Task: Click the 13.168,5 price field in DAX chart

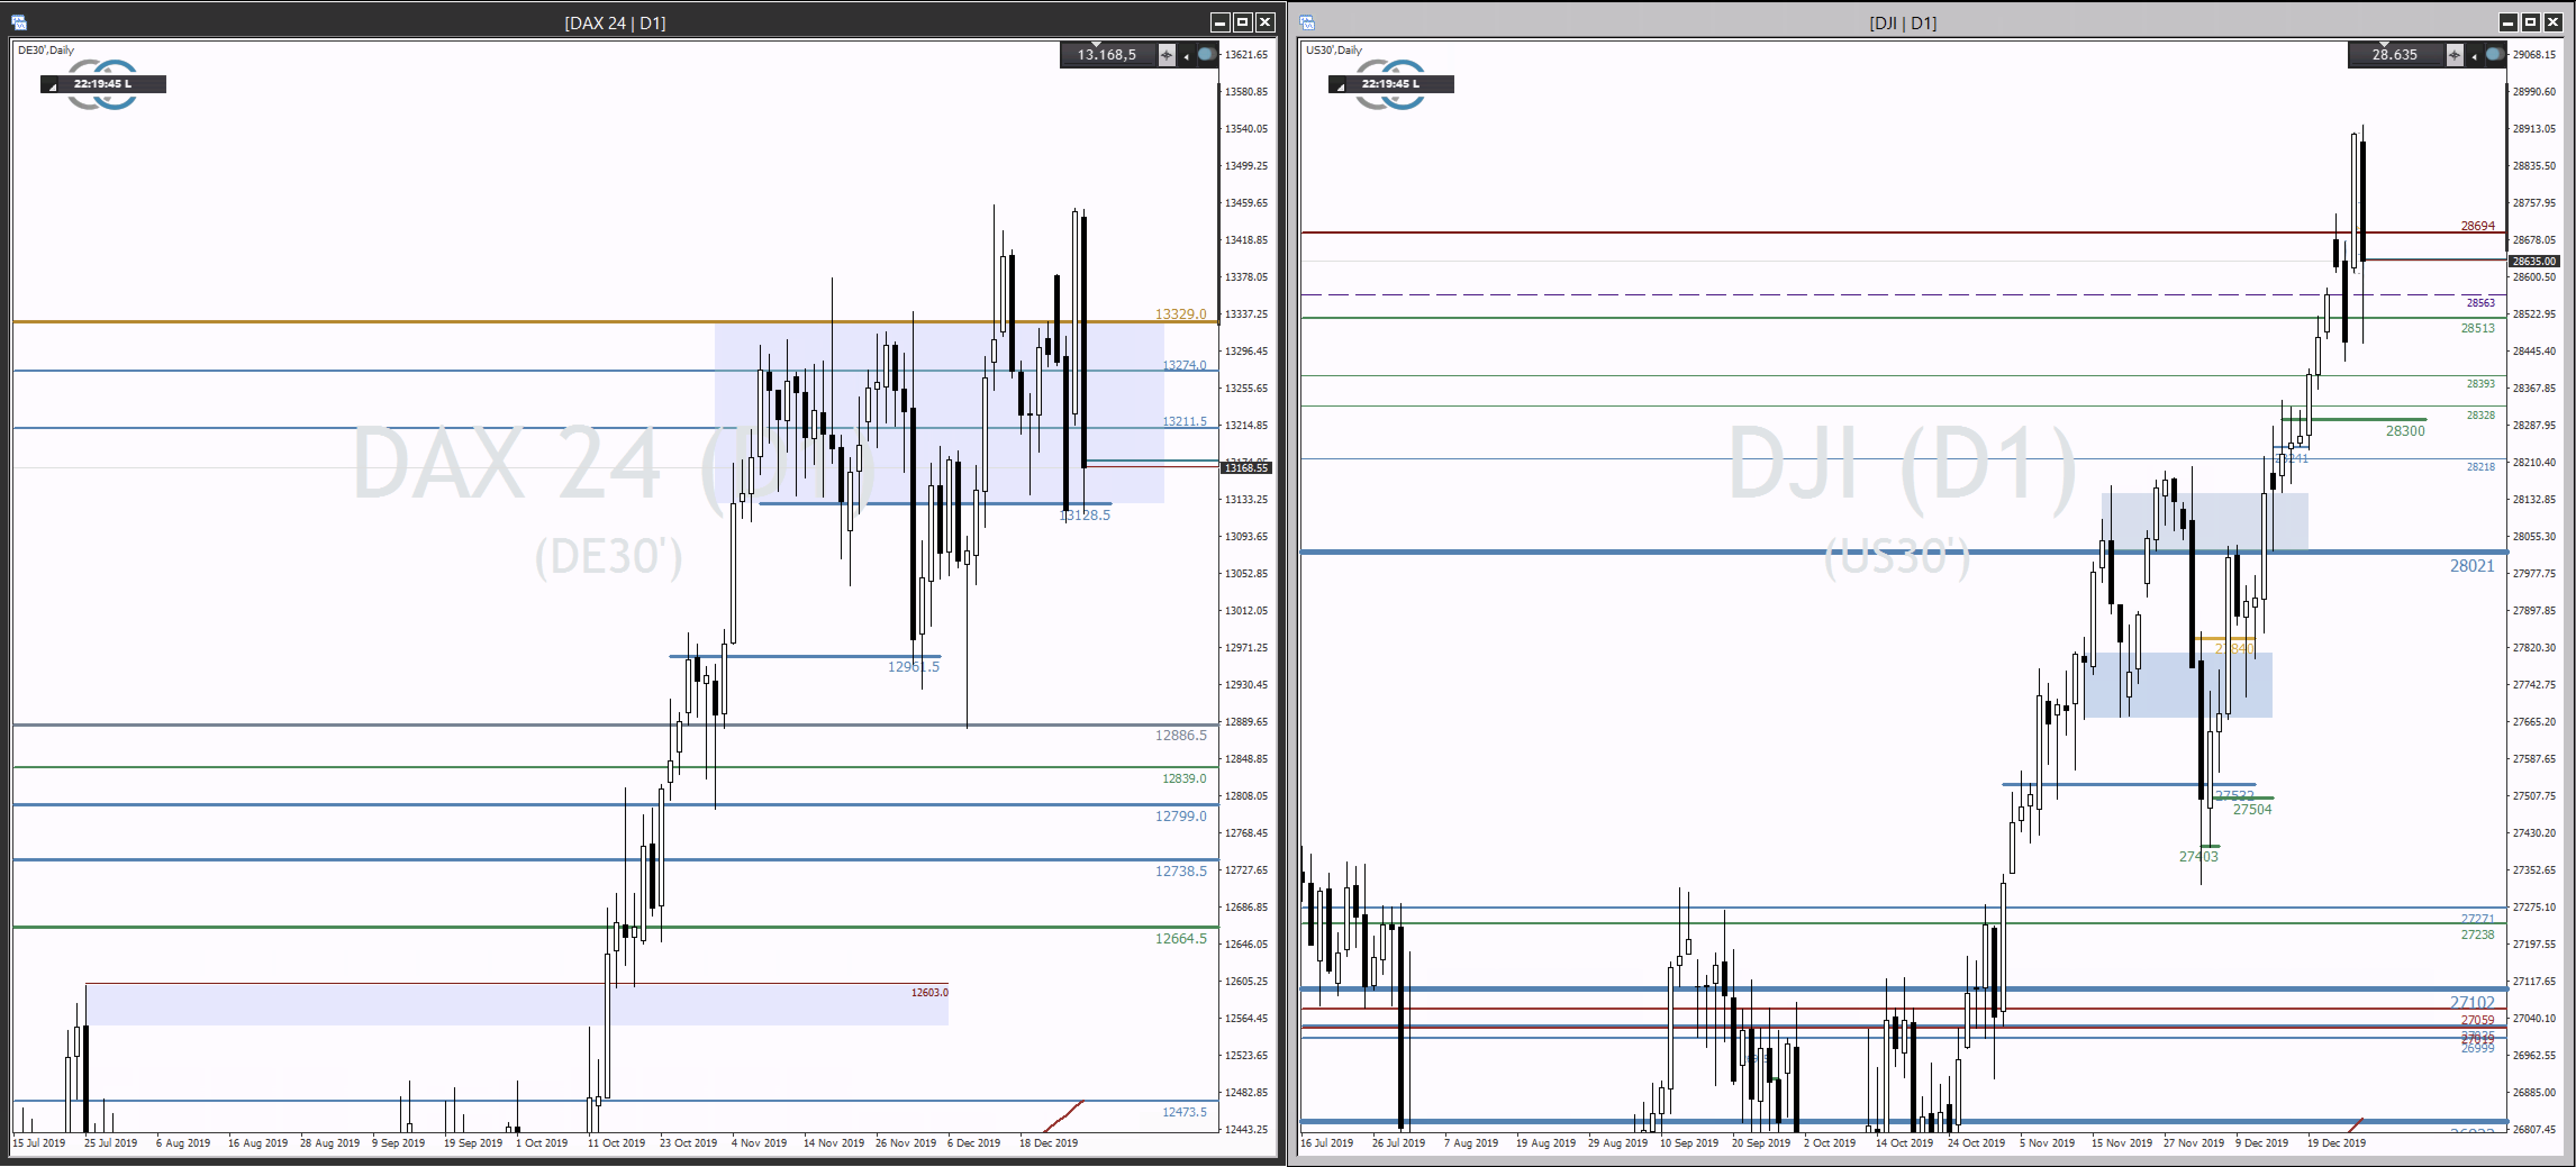Action: [x=1108, y=55]
